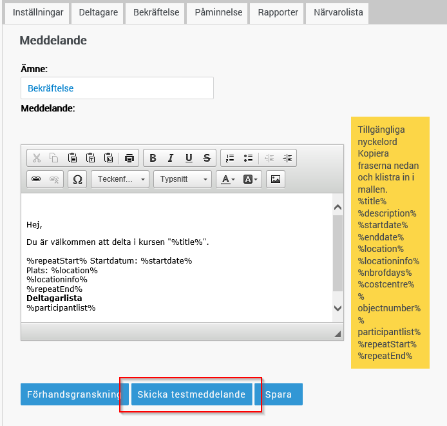Click the %nbrofdays% keyword
Screen dimensions: 447x426
(385, 273)
